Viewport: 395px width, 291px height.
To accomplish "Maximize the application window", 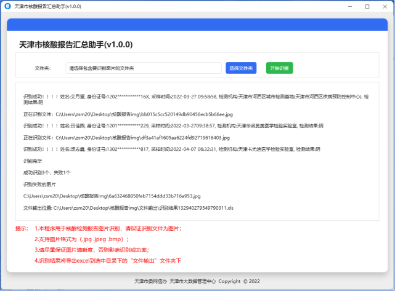I will coord(367,6).
